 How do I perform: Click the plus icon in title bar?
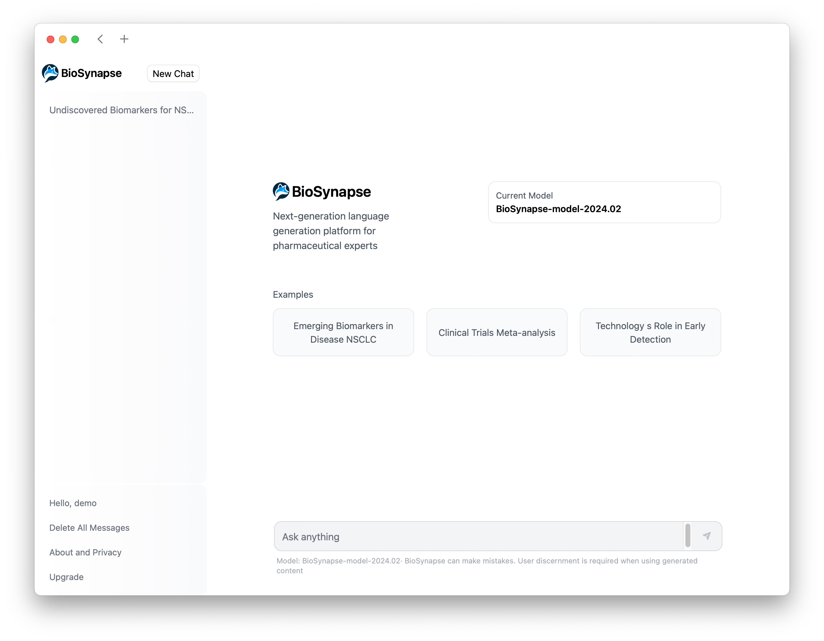tap(124, 39)
